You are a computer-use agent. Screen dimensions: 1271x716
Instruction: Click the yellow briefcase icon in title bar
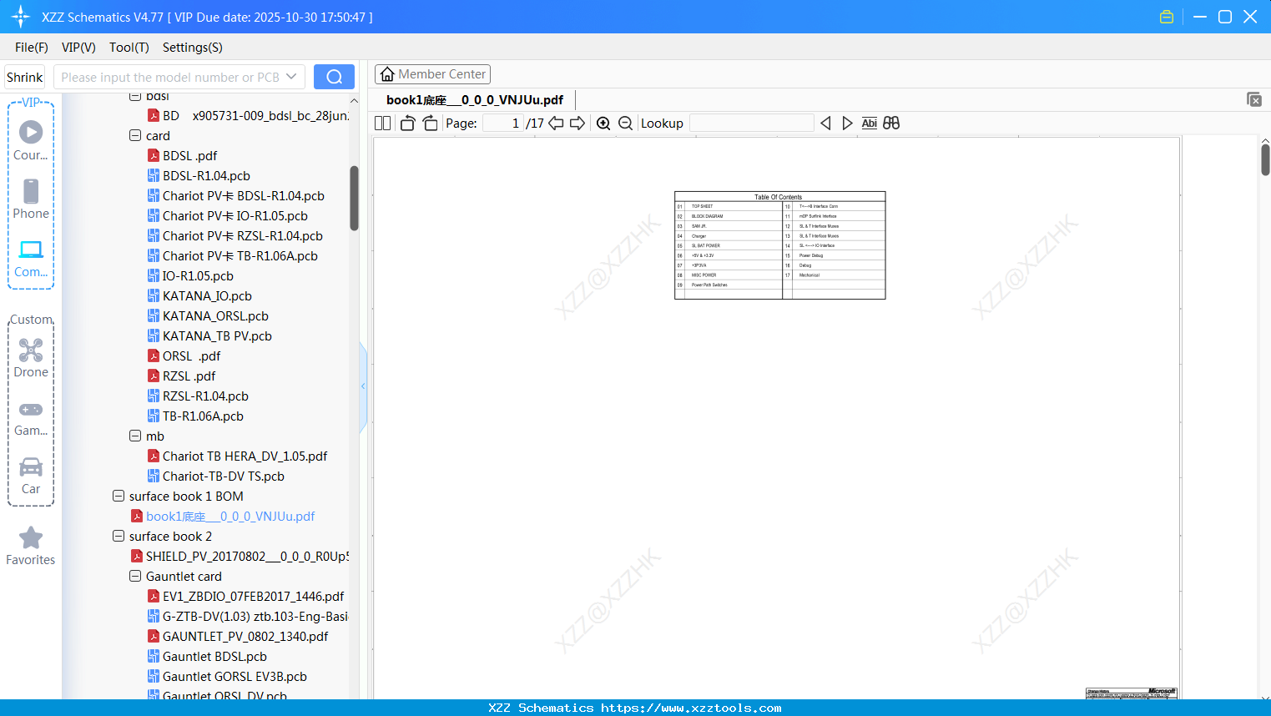pyautogui.click(x=1167, y=17)
